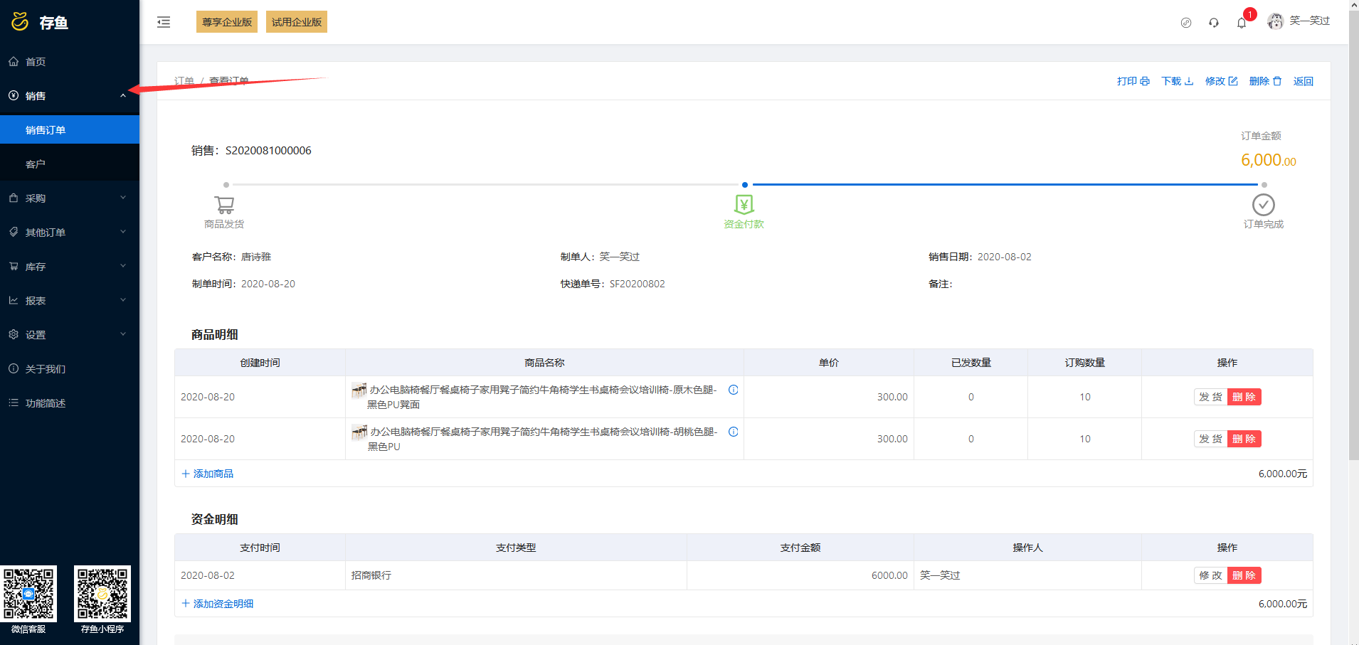Show info icon for 原木色腿 product row
1359x645 pixels.
pyautogui.click(x=734, y=390)
